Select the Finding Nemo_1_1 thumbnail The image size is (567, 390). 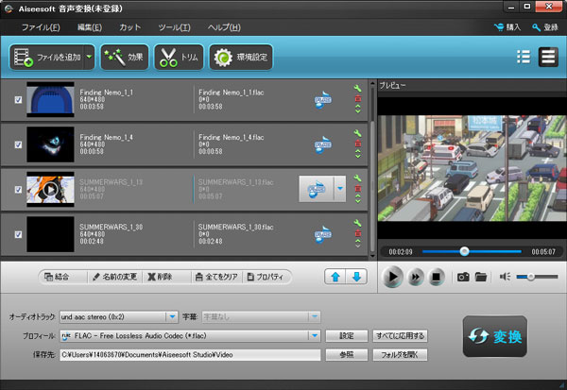pyautogui.click(x=50, y=99)
